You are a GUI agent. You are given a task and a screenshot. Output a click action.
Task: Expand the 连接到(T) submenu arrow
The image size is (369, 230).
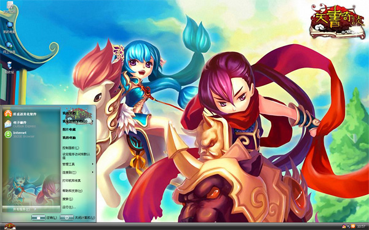click(92, 172)
